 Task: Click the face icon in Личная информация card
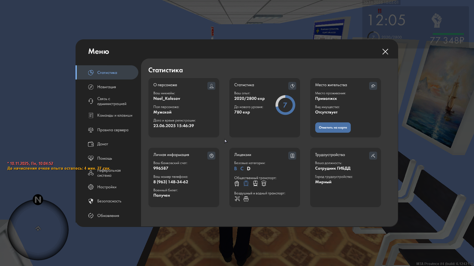211,156
